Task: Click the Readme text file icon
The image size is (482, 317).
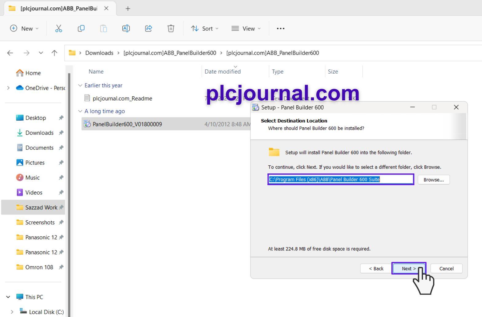Action: point(87,98)
